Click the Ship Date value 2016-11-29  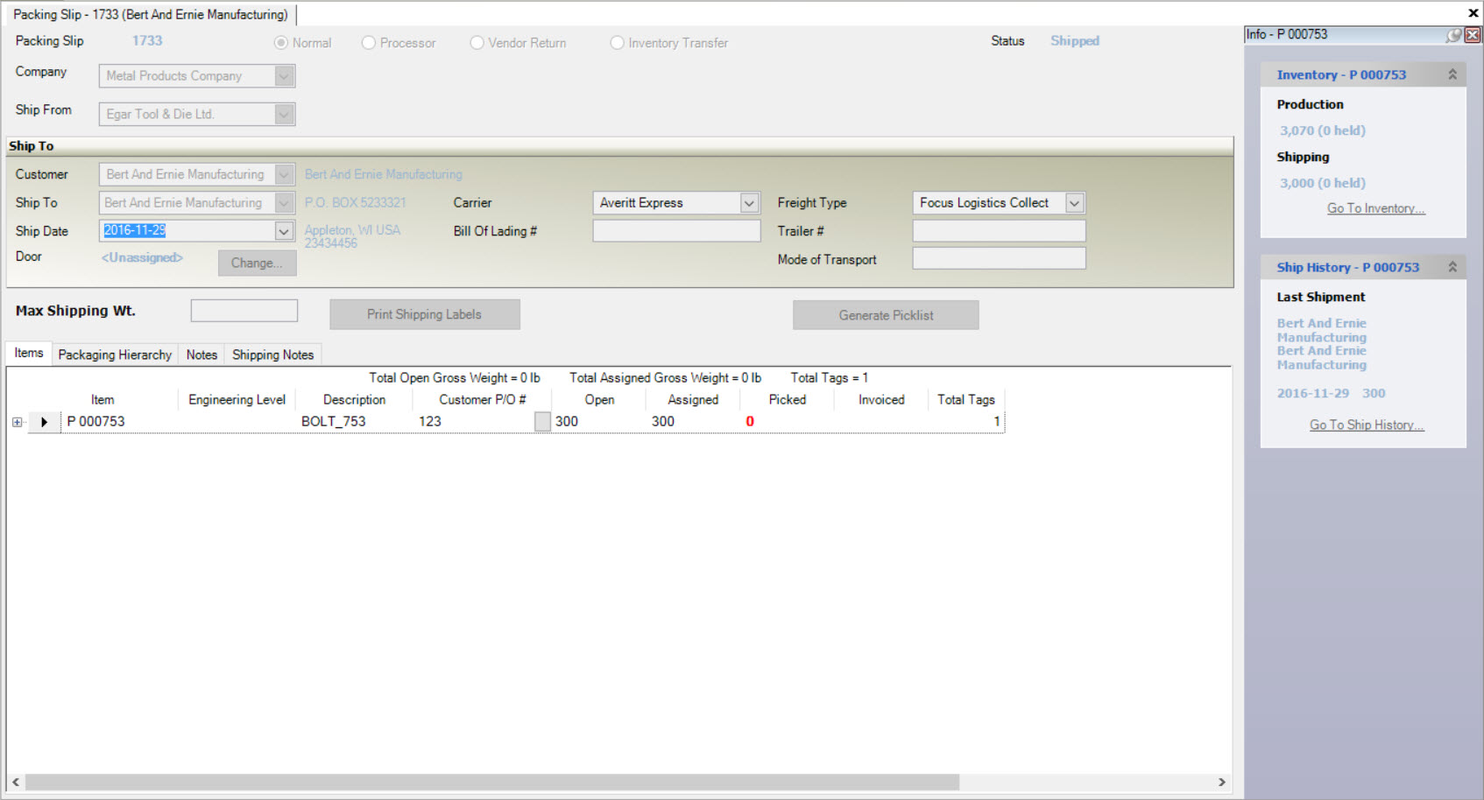(135, 230)
